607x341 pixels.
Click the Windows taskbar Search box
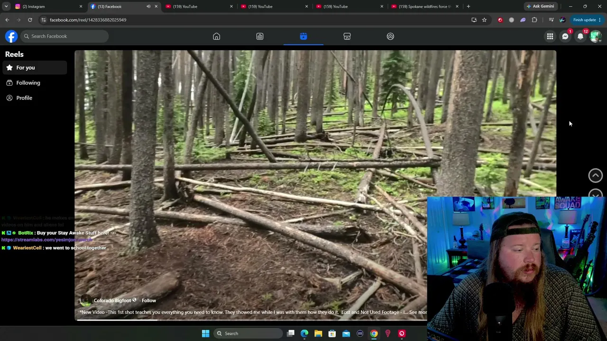click(248, 333)
